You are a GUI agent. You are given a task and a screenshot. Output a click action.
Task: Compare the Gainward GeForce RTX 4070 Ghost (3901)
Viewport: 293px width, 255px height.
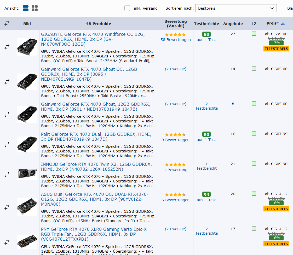pyautogui.click(x=7, y=114)
